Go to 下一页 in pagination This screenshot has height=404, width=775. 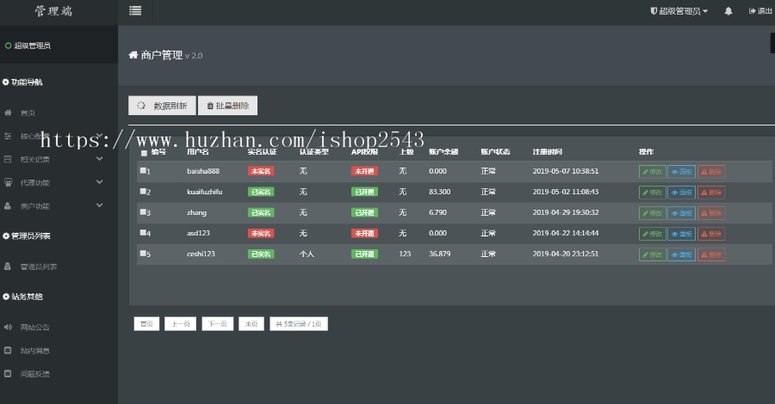[218, 324]
